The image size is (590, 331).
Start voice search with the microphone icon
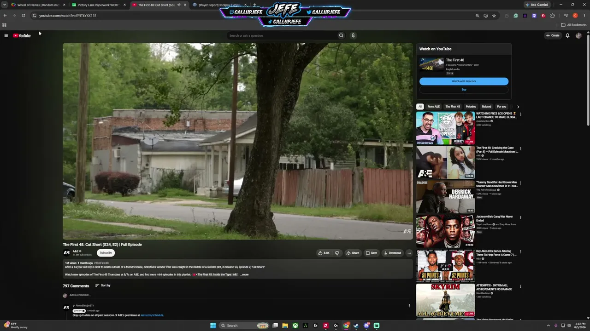tap(353, 35)
